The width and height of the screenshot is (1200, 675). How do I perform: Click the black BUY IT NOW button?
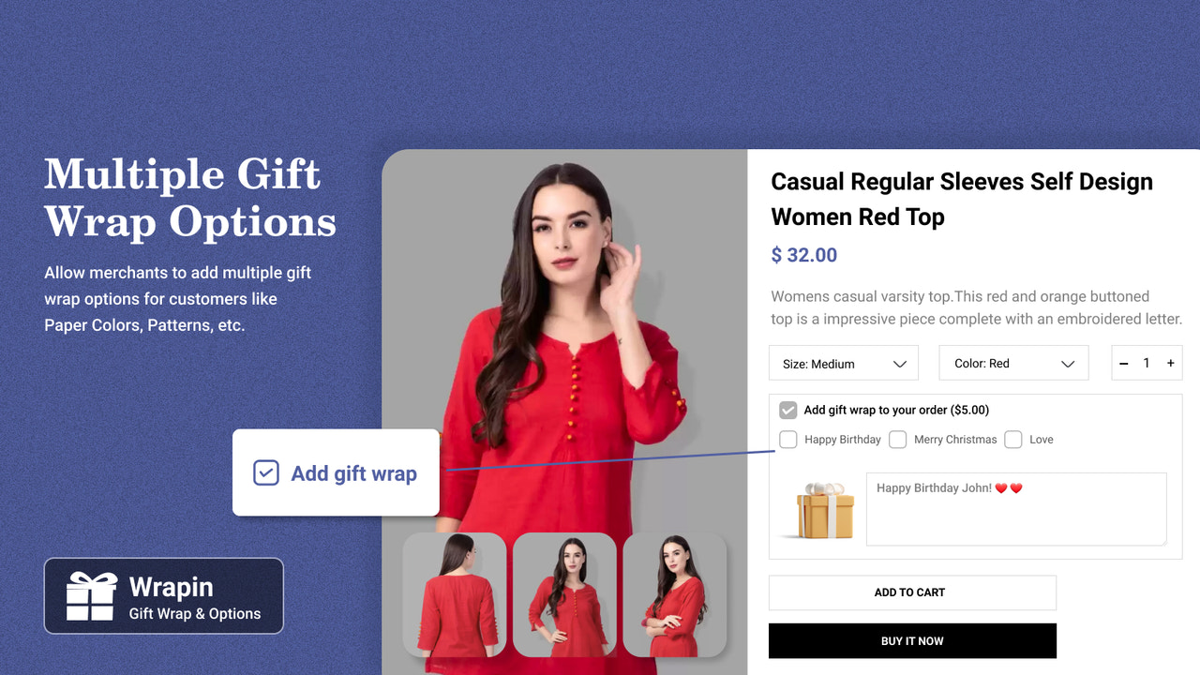pyautogui.click(x=912, y=641)
